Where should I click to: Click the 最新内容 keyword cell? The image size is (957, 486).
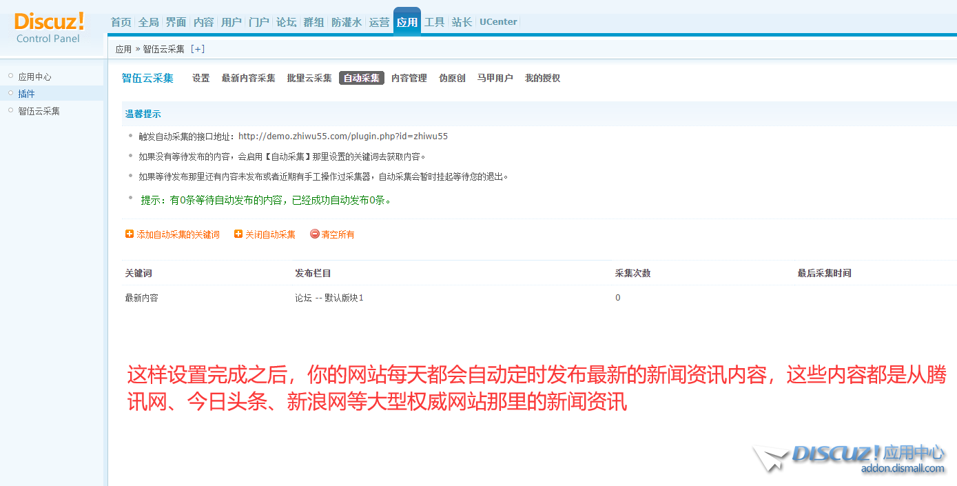pos(141,298)
